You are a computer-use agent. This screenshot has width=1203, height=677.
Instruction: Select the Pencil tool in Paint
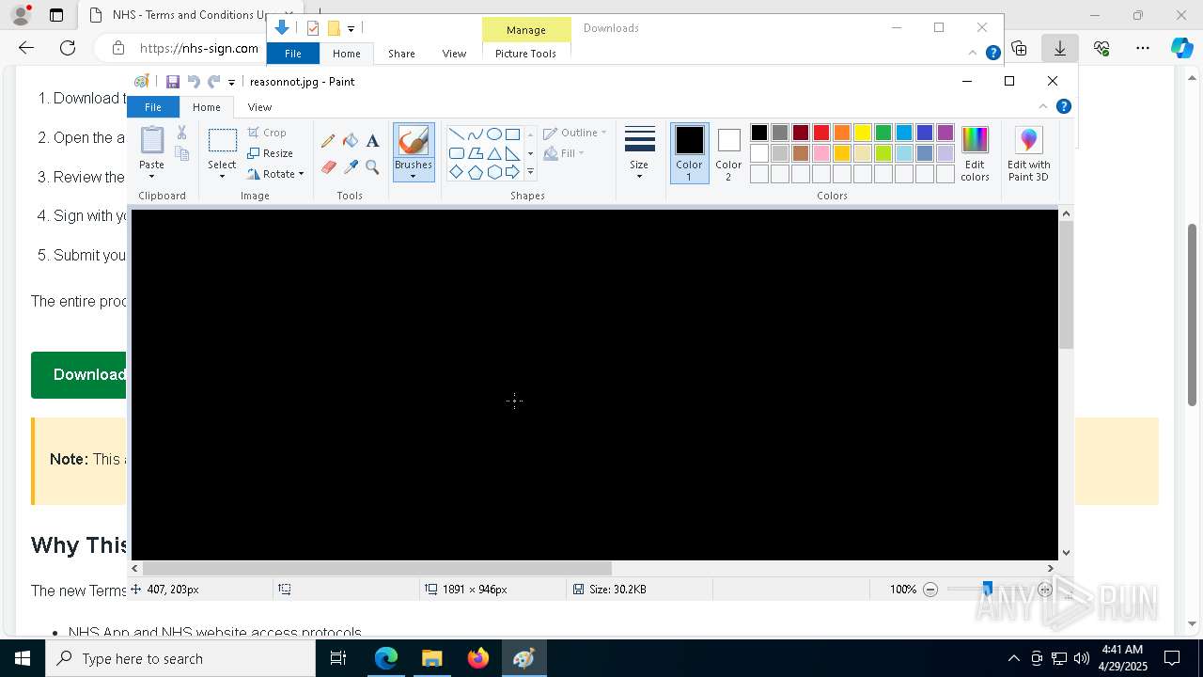coord(328,141)
